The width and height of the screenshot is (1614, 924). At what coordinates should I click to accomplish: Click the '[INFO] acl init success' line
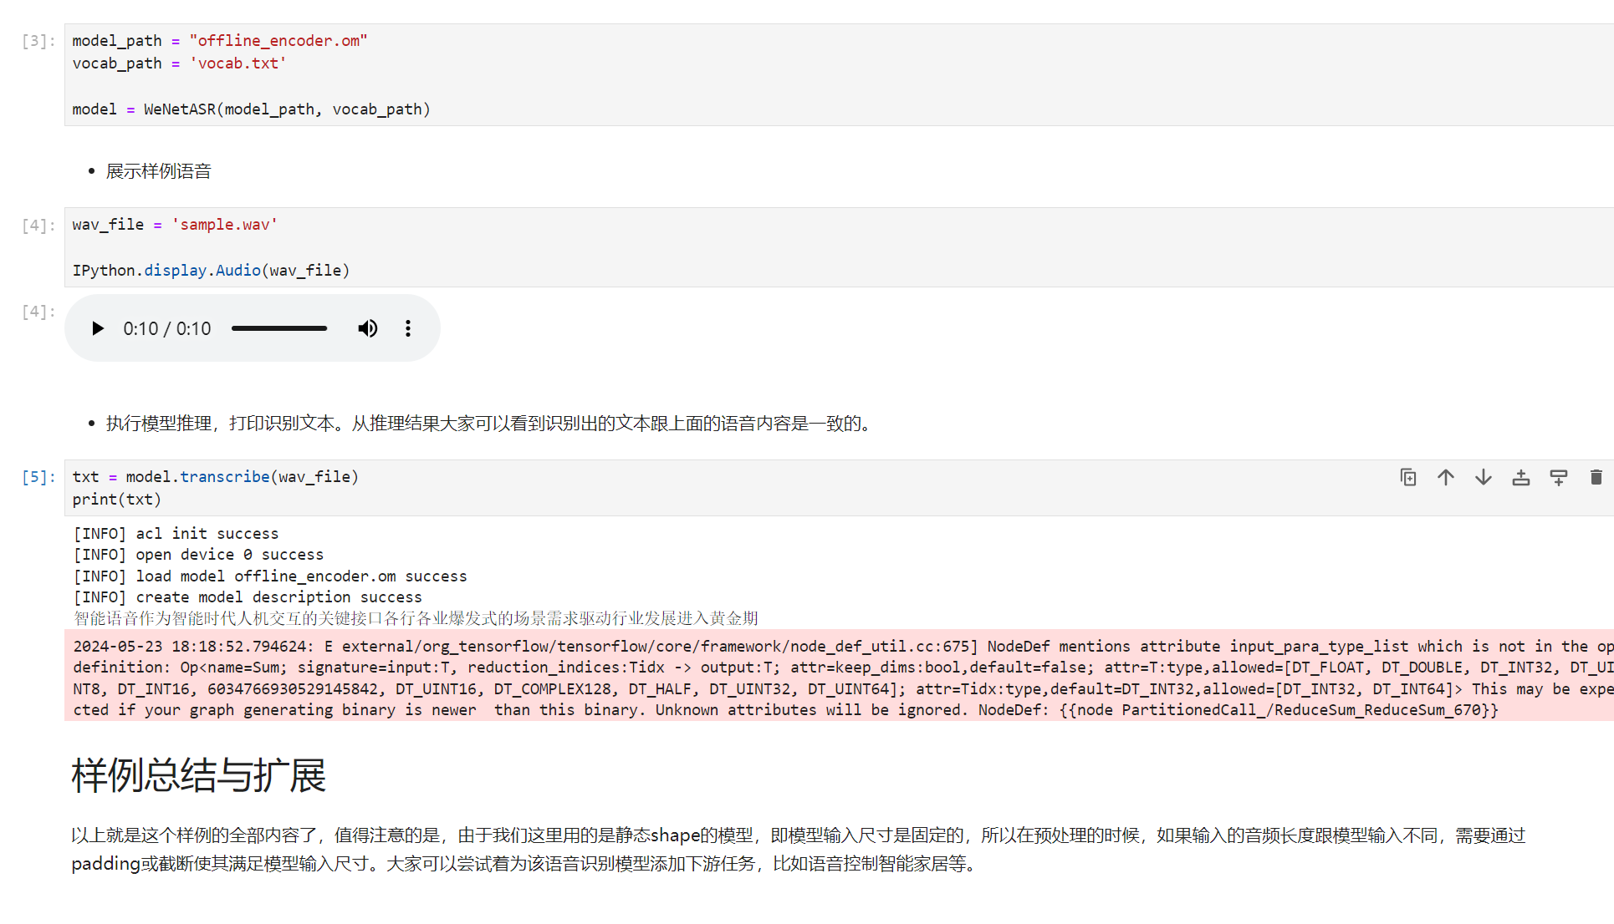point(176,533)
